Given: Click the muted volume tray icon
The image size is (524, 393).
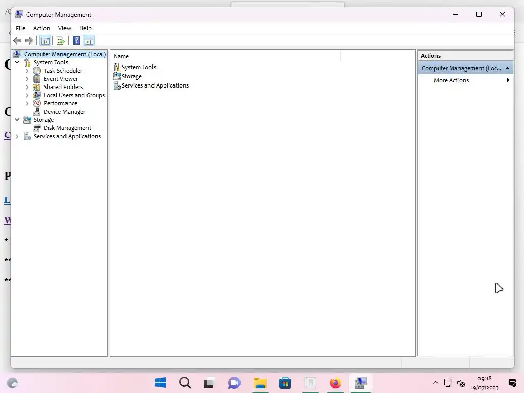Looking at the screenshot, I should pyautogui.click(x=461, y=383).
